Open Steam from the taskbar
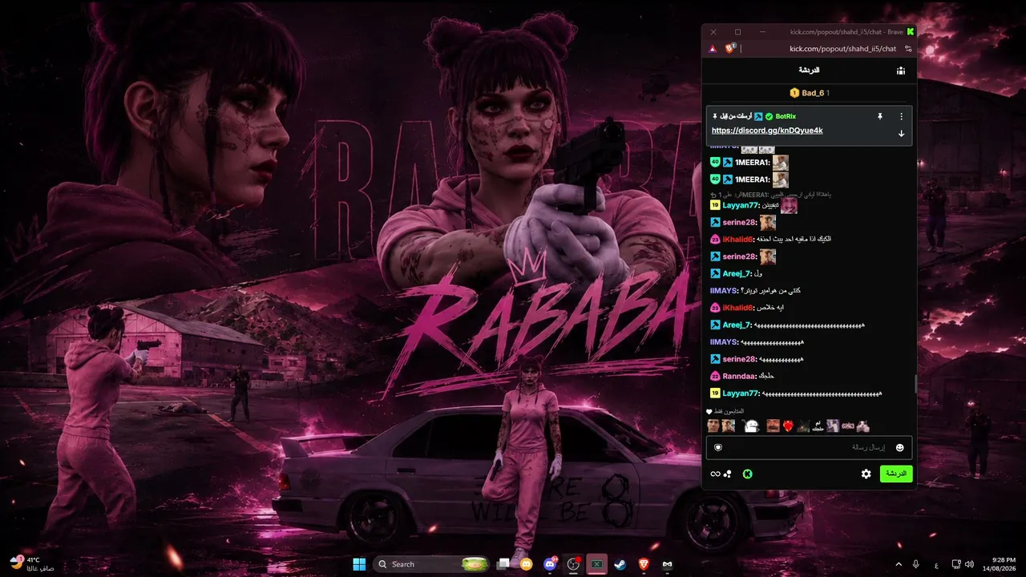 (620, 564)
